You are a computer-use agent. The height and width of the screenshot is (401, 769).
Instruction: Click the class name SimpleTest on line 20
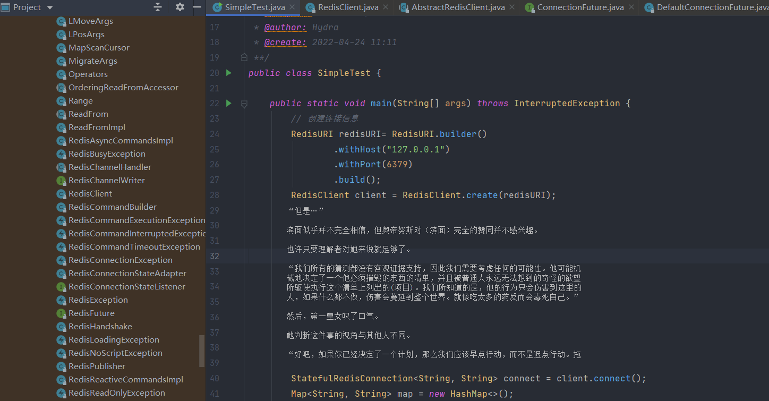click(x=344, y=73)
